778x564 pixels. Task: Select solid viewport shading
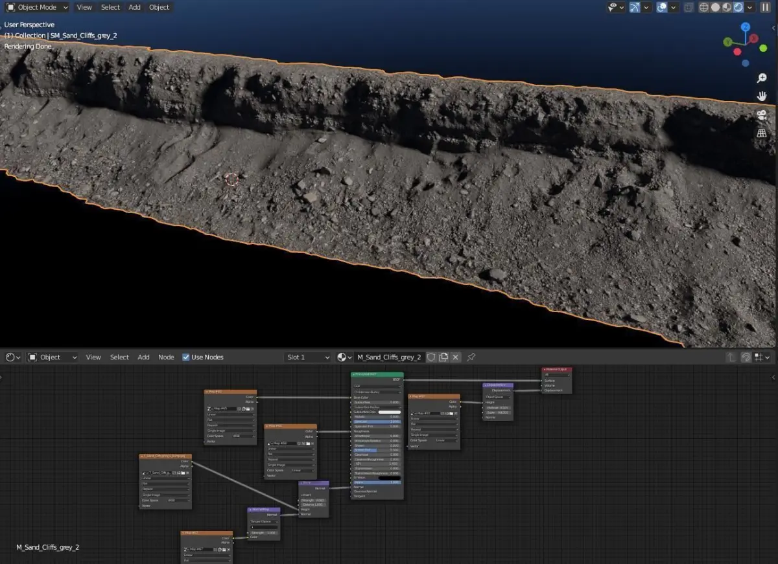716,7
